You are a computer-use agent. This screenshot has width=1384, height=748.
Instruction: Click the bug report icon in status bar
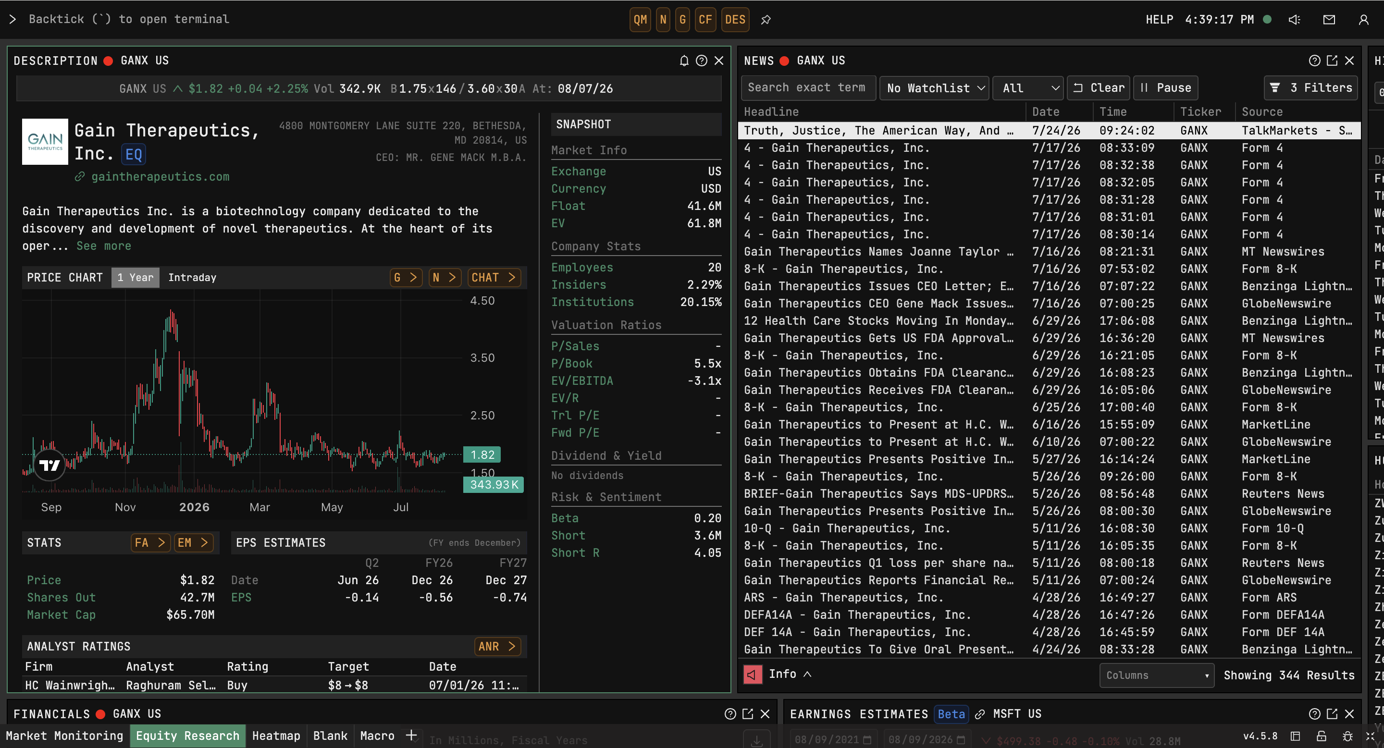pyautogui.click(x=1347, y=736)
